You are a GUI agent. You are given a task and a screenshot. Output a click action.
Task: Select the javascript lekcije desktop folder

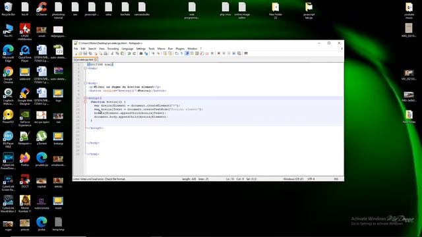[x=309, y=11]
